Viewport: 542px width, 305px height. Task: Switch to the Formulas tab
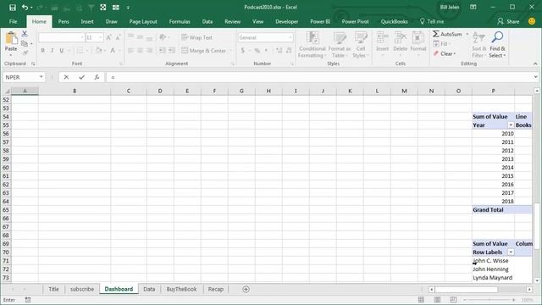[x=180, y=21]
